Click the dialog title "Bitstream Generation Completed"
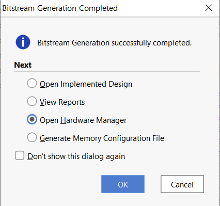This screenshot has width=220, height=206. (60, 8)
